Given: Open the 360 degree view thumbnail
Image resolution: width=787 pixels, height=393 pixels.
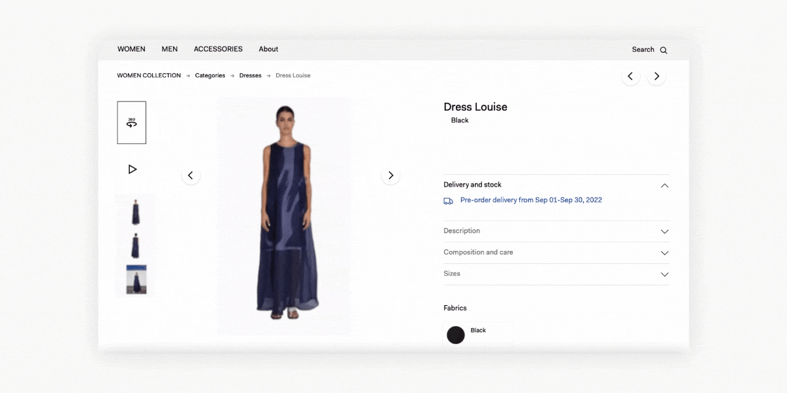Looking at the screenshot, I should pyautogui.click(x=132, y=122).
